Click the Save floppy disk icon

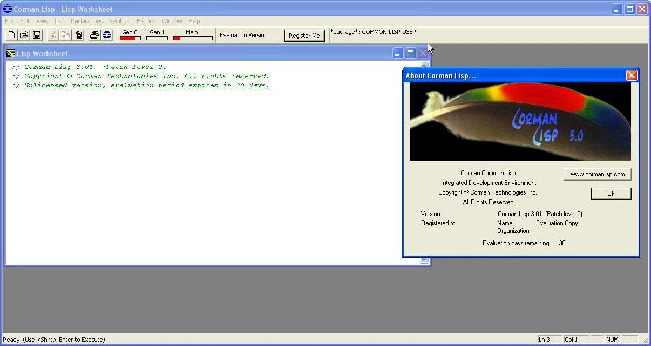pyautogui.click(x=37, y=35)
